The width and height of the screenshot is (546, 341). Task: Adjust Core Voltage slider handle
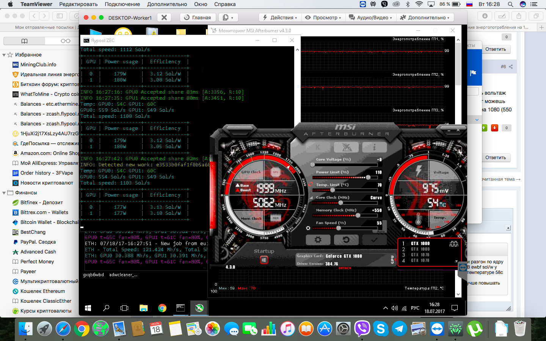(x=312, y=165)
